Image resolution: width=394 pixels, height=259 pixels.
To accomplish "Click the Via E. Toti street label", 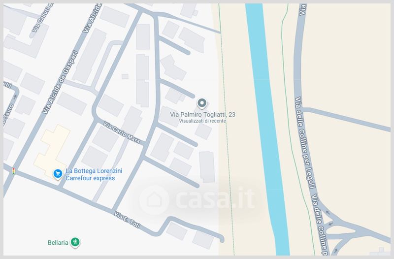I will pos(128,221).
